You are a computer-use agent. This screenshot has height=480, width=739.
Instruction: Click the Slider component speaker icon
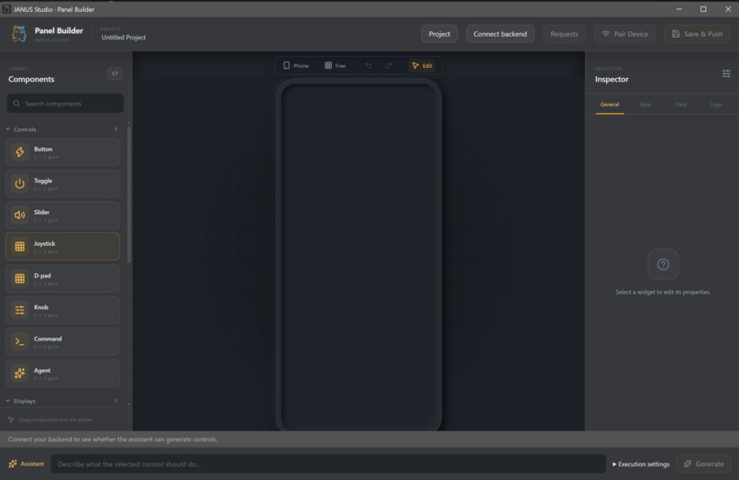(19, 216)
